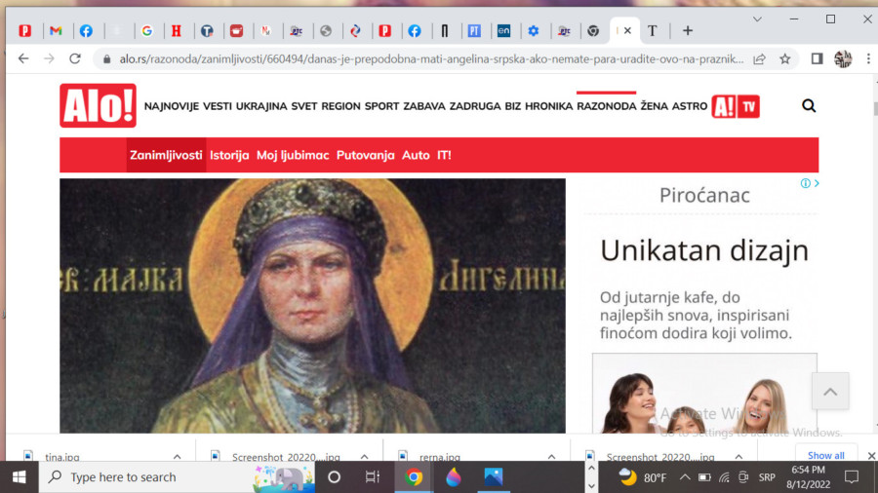878x493 pixels.
Task: Select the RAZONODA menu item
Action: click(607, 106)
